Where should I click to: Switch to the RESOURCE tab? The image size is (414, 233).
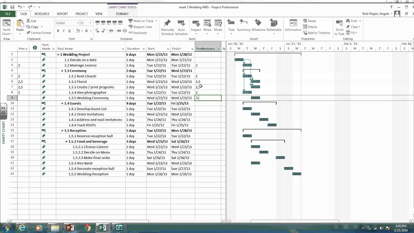42,14
